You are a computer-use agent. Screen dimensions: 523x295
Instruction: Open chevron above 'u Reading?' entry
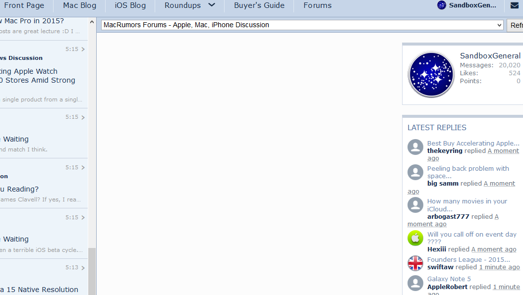pos(83,167)
